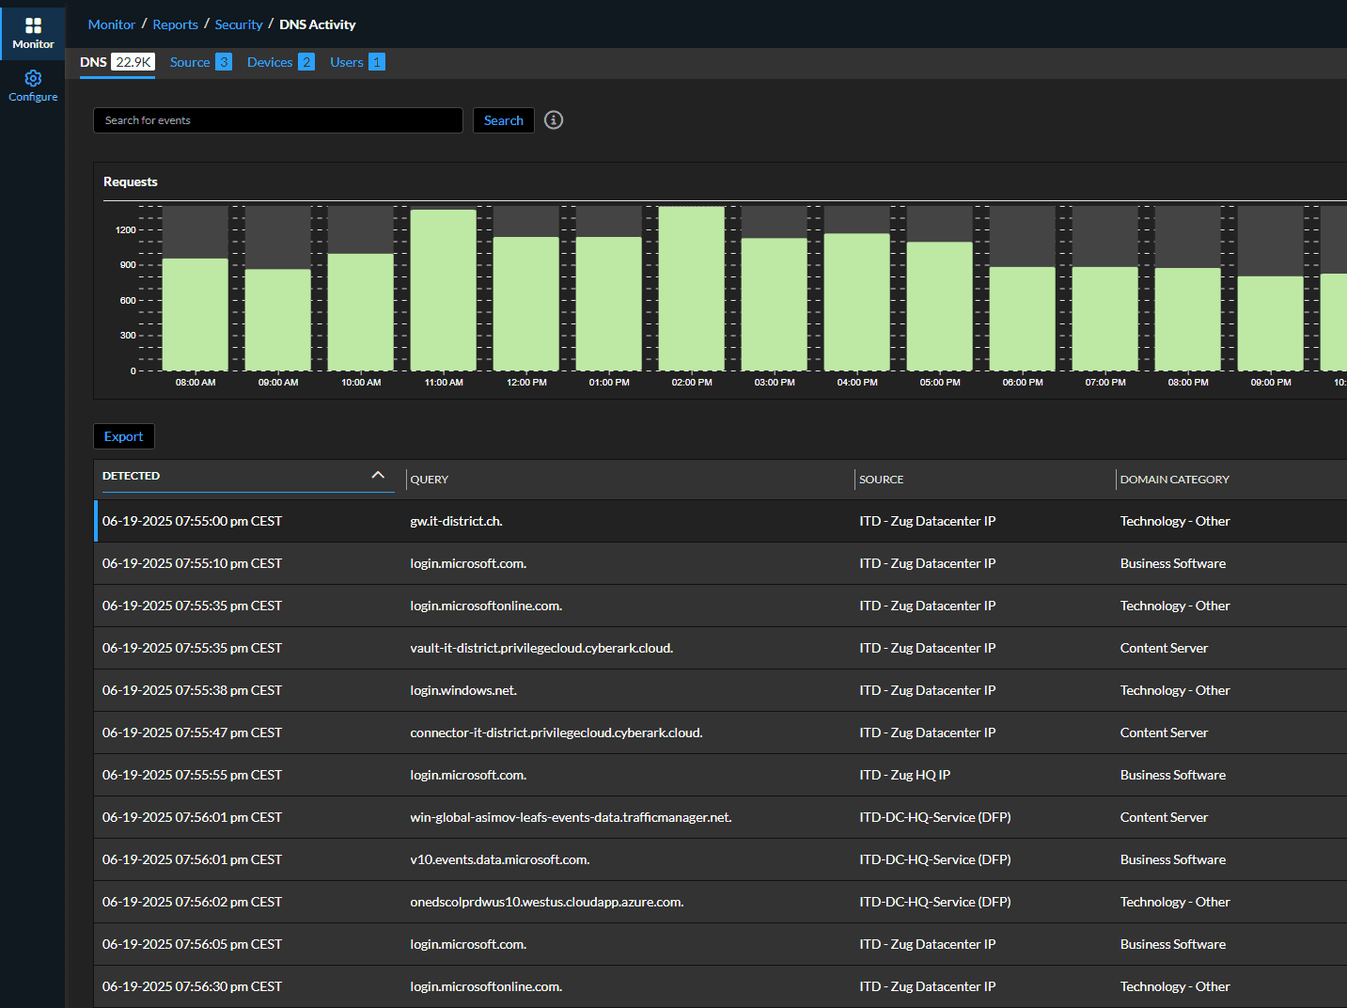
Task: Select the 09:00 AM requests bar
Action: [278, 320]
